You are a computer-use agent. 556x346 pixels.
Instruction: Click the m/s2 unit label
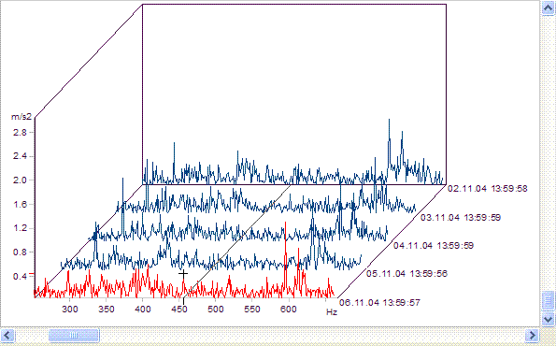(21, 117)
